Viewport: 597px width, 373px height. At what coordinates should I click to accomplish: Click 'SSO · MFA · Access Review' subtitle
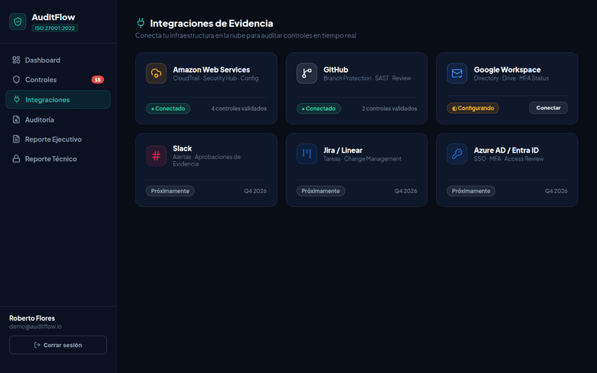[508, 159]
